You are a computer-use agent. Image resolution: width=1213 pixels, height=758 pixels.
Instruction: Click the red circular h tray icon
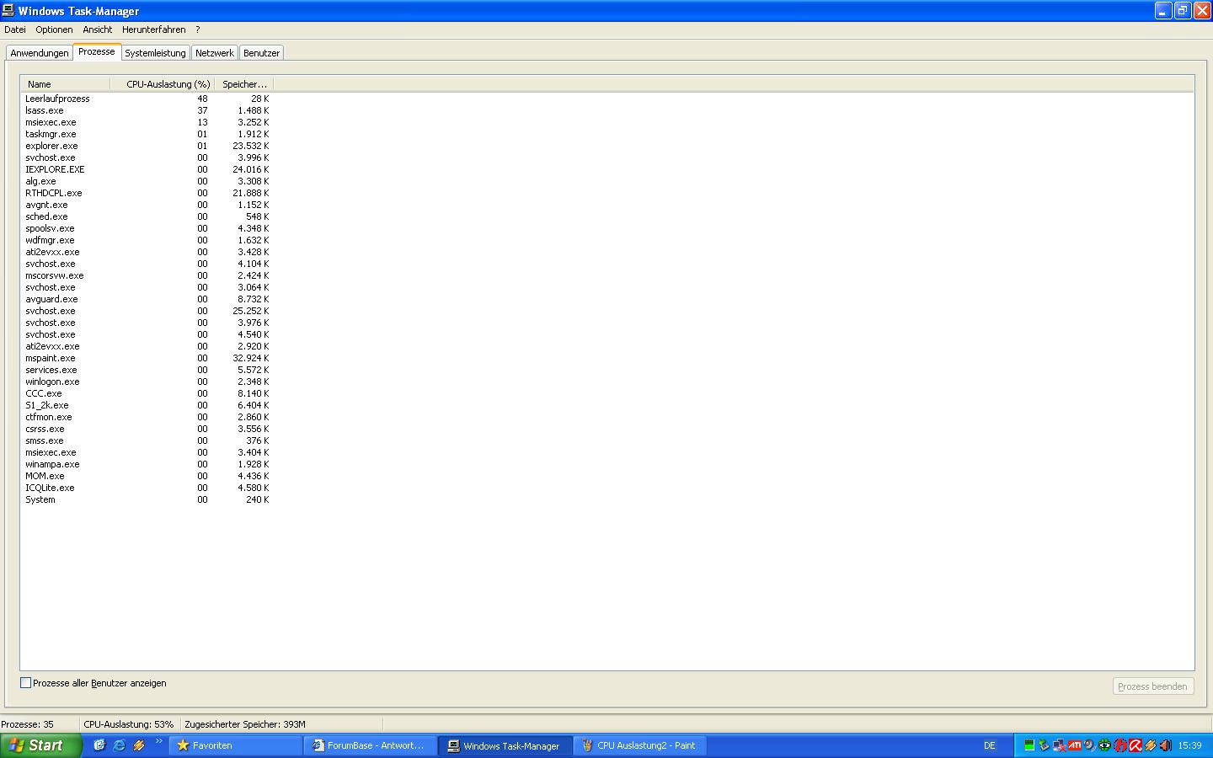1120,745
